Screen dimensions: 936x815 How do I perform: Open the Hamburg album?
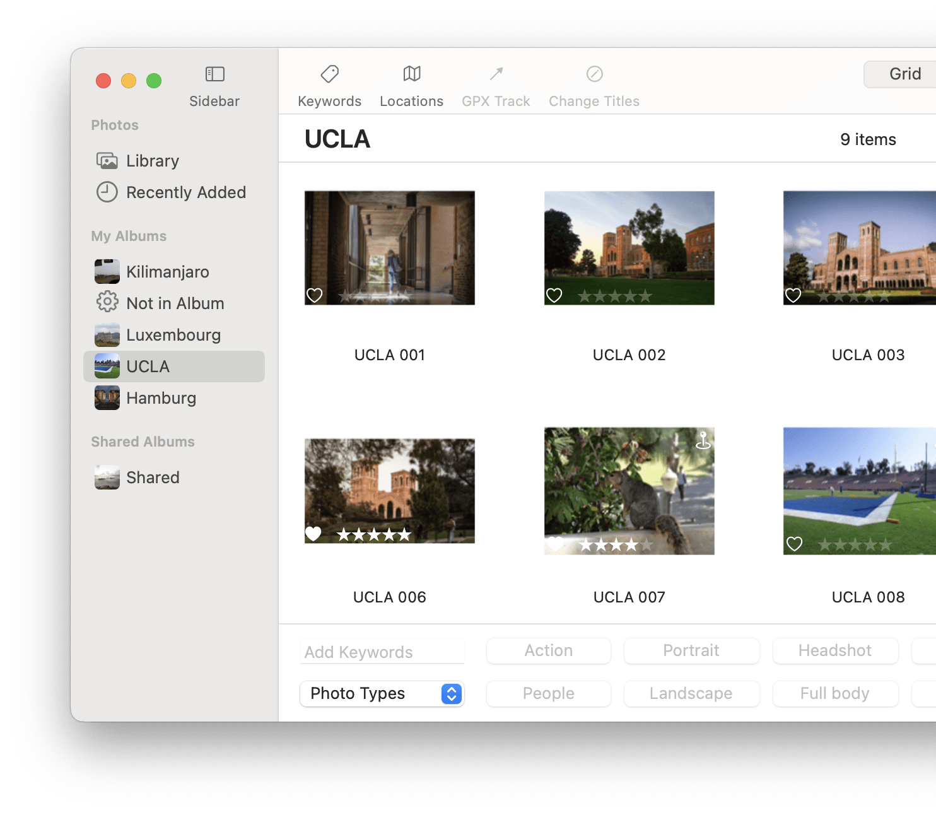[174, 398]
